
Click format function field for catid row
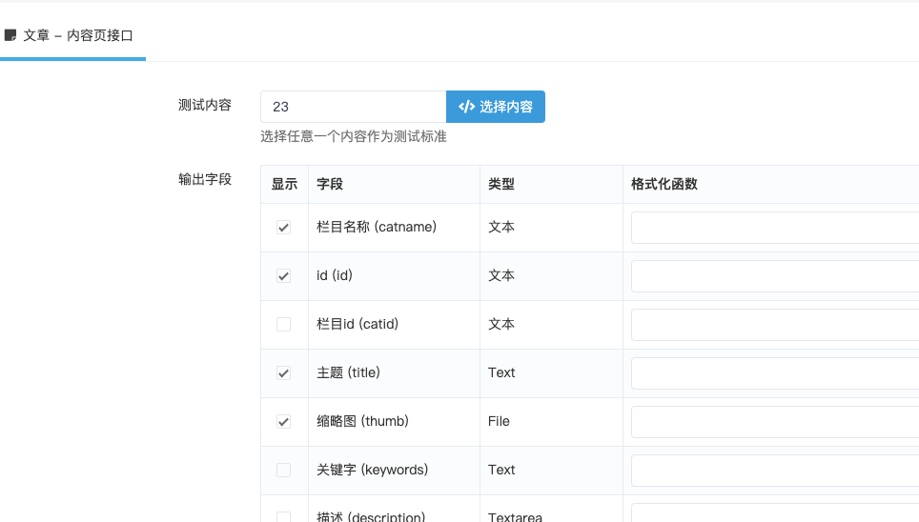click(x=775, y=325)
